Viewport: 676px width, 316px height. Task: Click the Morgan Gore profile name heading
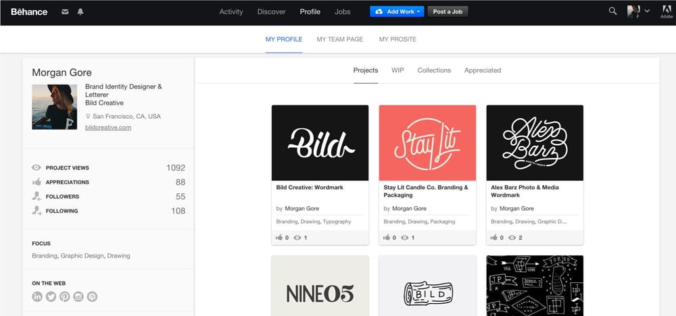[62, 72]
